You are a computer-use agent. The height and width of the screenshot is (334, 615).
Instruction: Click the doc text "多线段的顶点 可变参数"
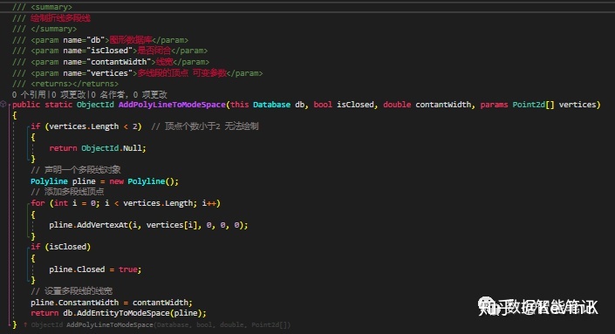tap(182, 73)
